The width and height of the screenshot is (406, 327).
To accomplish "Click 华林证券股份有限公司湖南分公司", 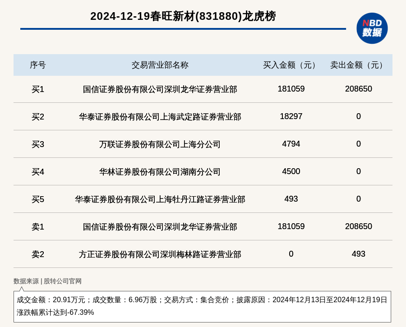I will click(160, 172).
